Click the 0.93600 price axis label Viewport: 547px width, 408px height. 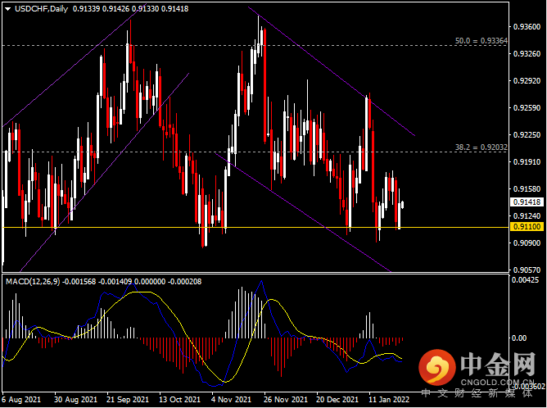point(527,26)
